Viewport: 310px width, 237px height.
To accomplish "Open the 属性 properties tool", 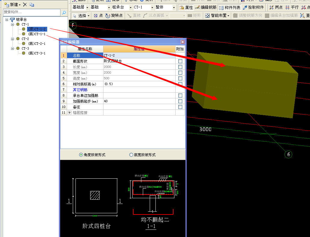I will pyautogui.click(x=186, y=8).
